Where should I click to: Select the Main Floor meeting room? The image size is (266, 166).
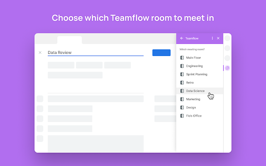click(199, 58)
